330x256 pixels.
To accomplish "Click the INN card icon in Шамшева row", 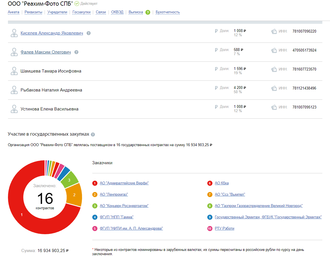I will (x=274, y=69).
